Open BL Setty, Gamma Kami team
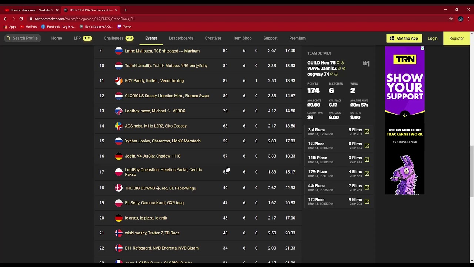 [x=154, y=203]
